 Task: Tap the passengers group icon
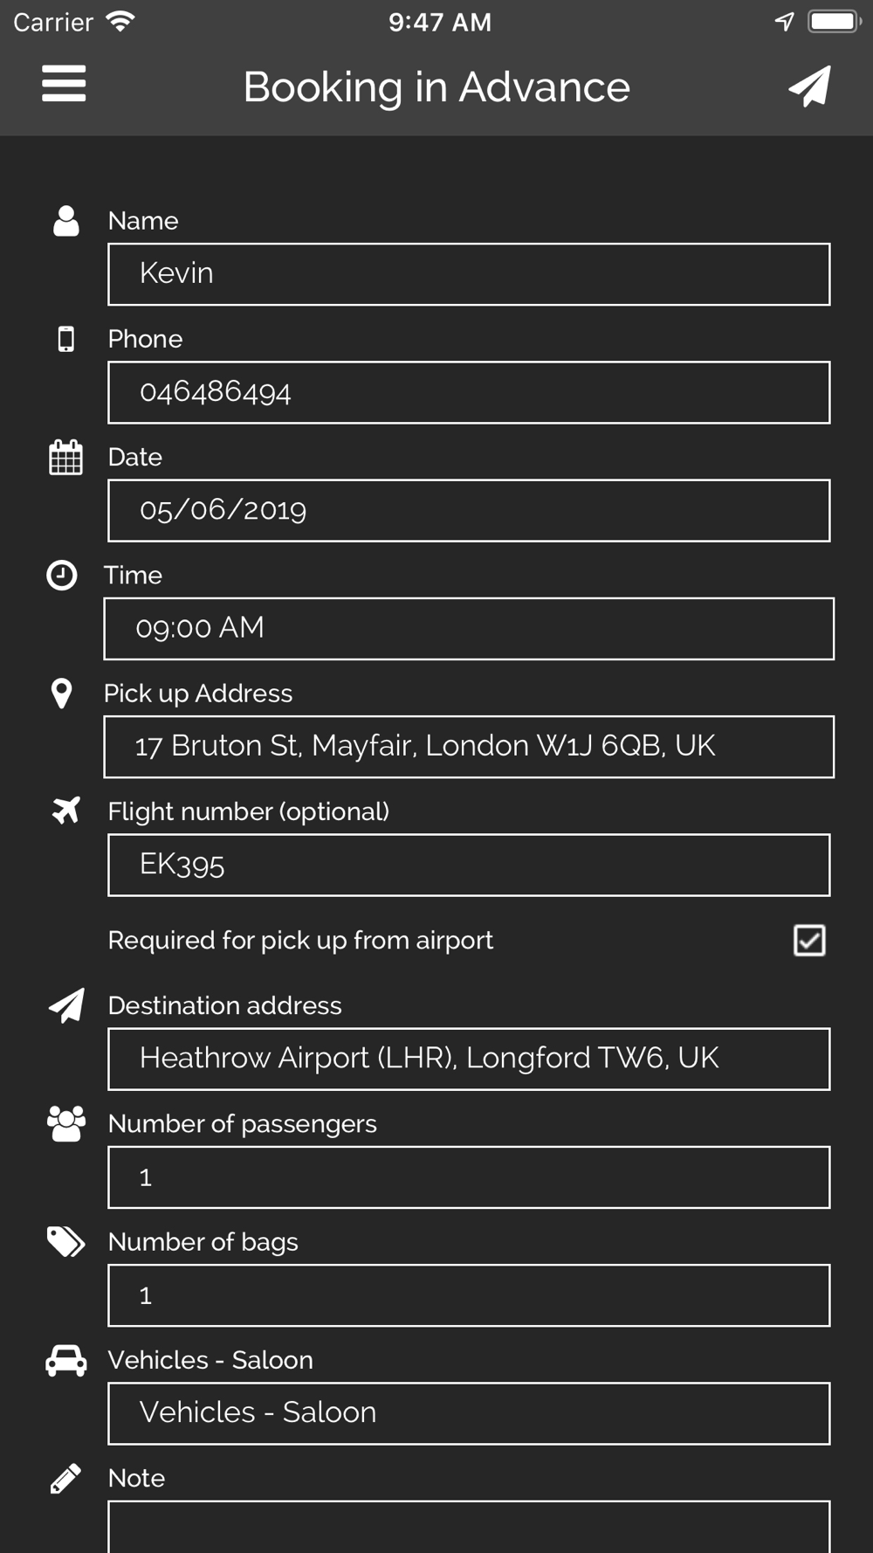click(65, 1124)
